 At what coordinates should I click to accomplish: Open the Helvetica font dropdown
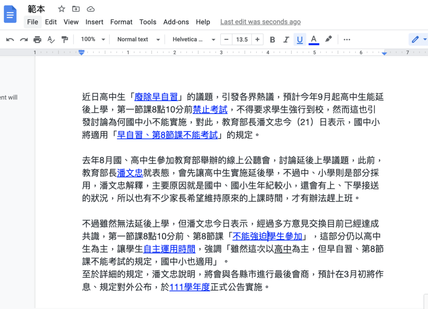pyautogui.click(x=194, y=39)
